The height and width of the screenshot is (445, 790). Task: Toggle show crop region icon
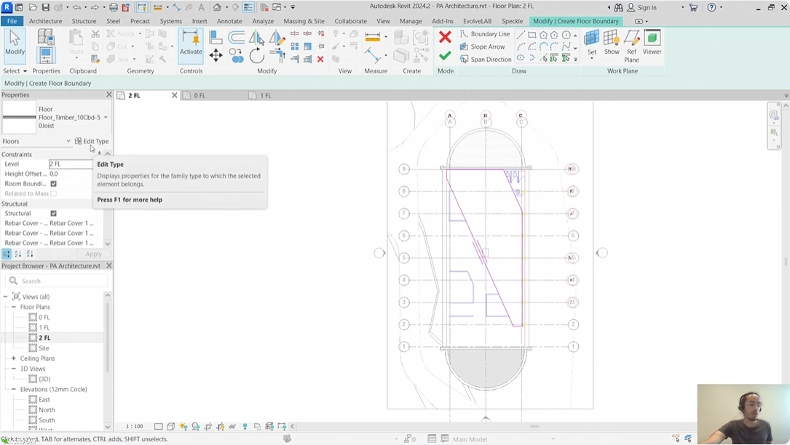click(220, 426)
